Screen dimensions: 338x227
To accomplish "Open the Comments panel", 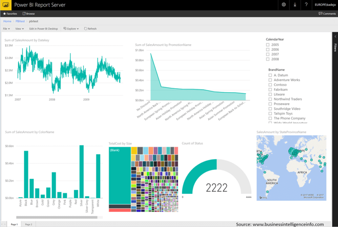I will coord(327,13).
